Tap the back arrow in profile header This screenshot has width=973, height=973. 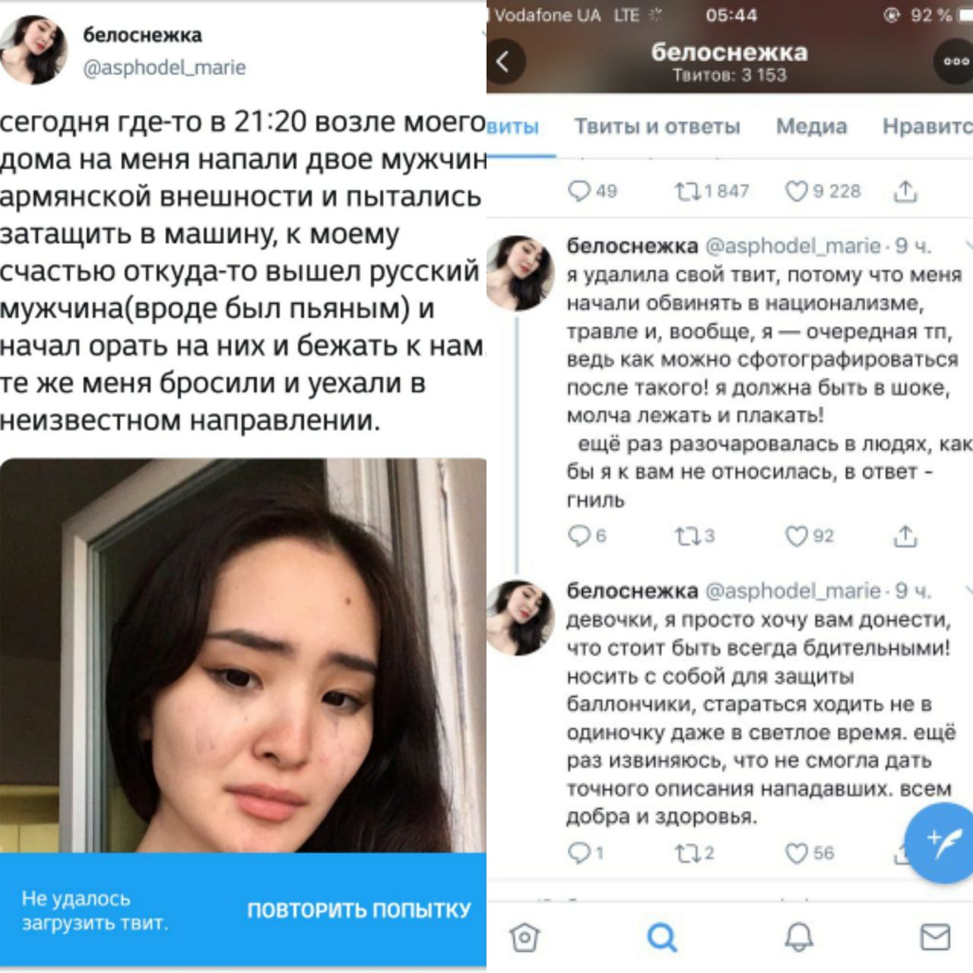click(504, 62)
